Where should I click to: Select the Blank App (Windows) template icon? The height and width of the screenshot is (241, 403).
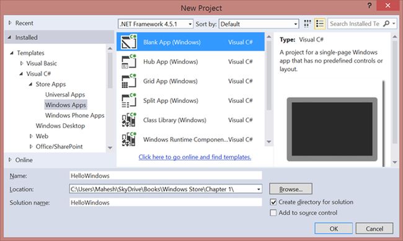pos(129,42)
